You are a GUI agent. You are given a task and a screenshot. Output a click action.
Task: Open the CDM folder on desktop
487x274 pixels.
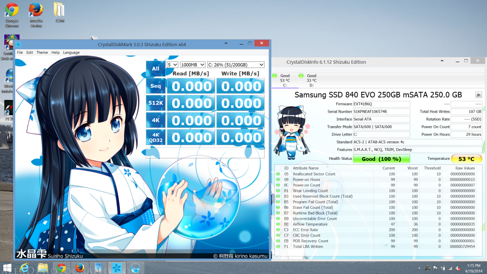click(x=59, y=12)
